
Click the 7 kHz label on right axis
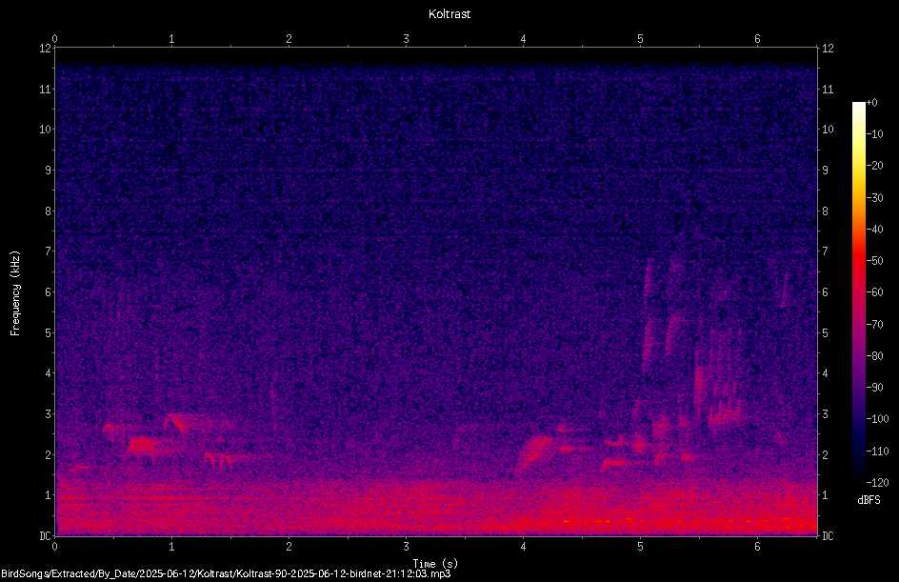pos(825,251)
